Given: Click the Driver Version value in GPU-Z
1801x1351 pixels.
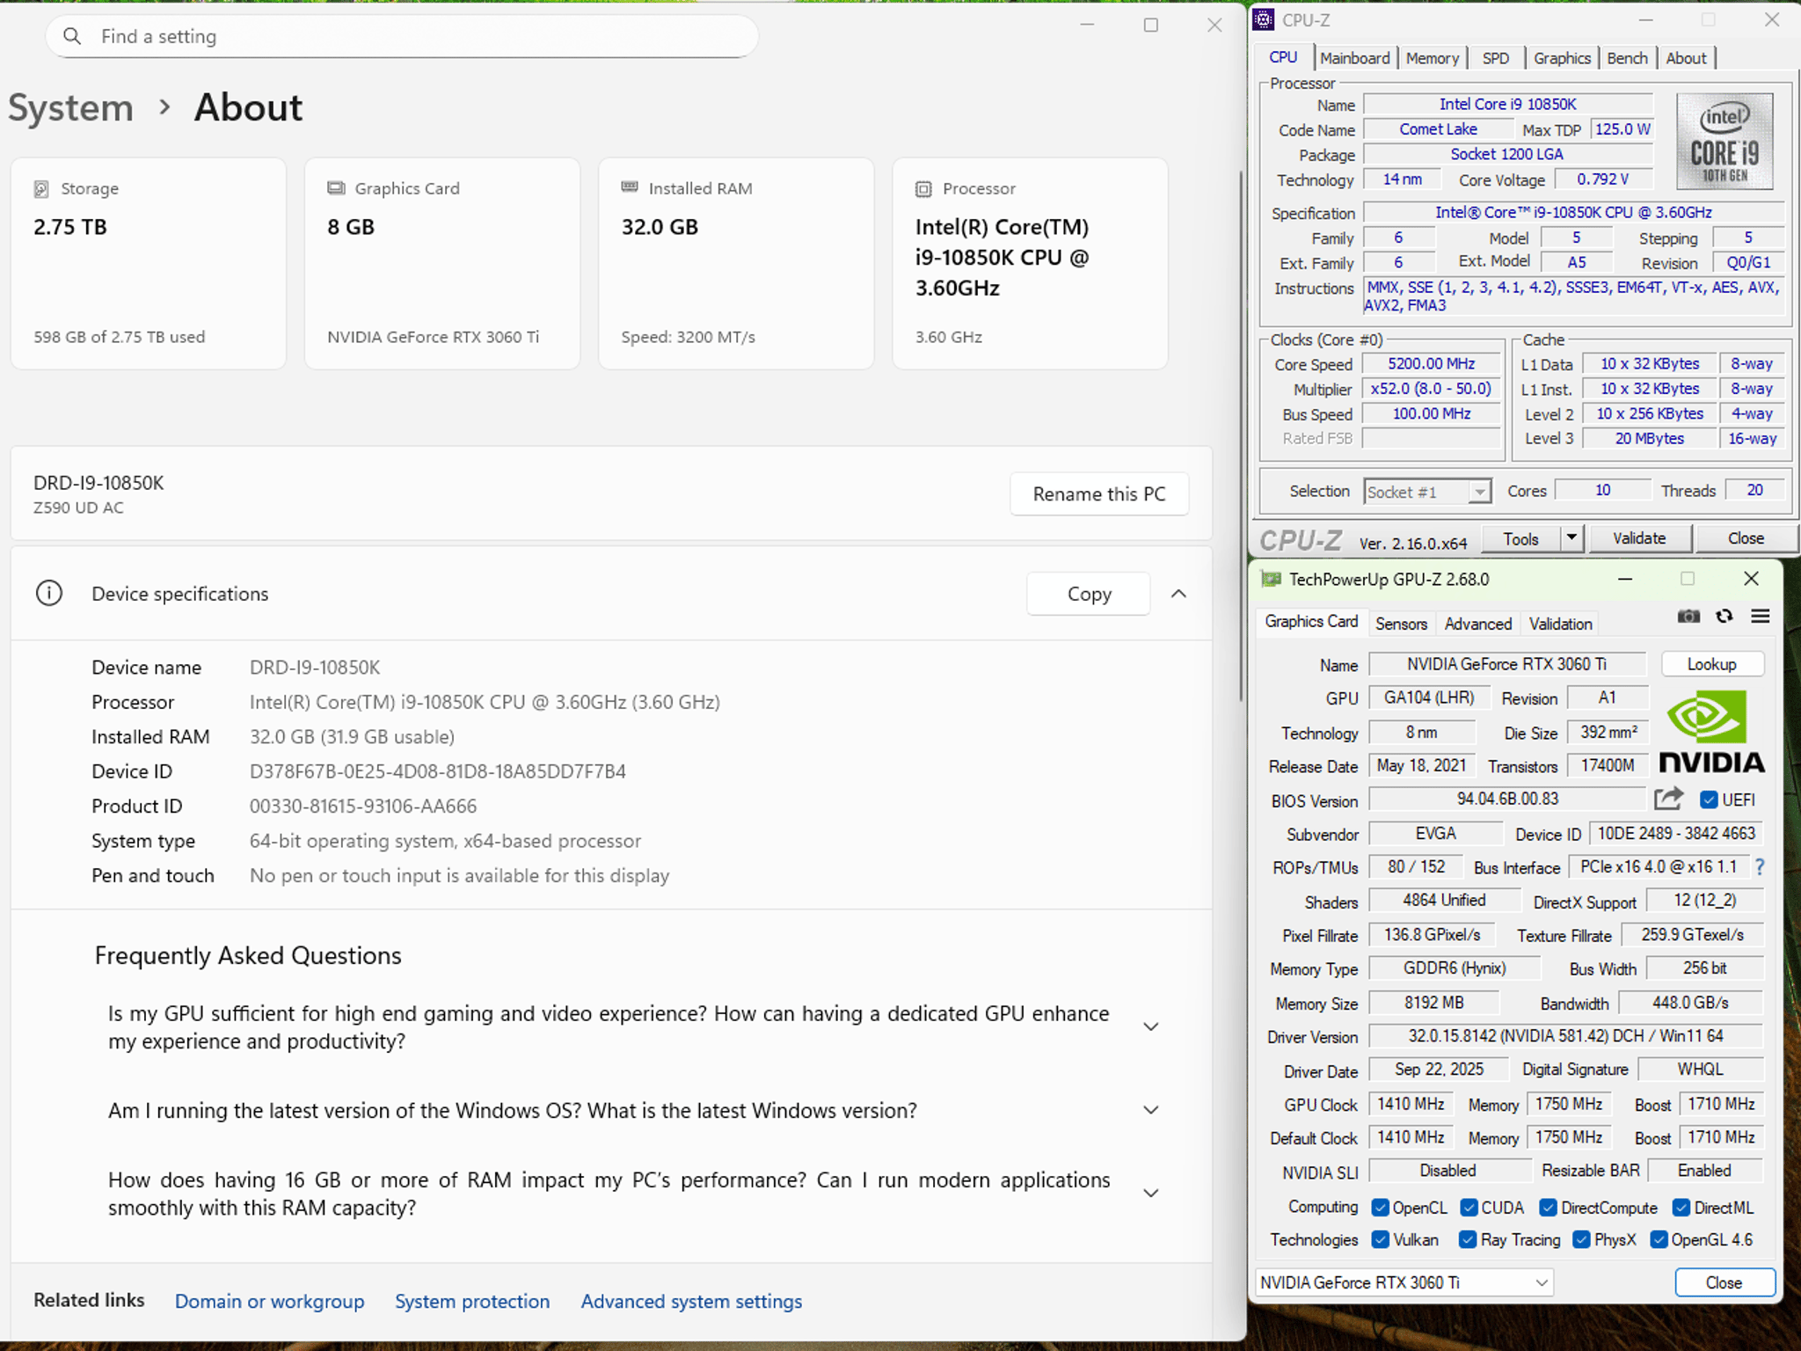Looking at the screenshot, I should [x=1565, y=1036].
